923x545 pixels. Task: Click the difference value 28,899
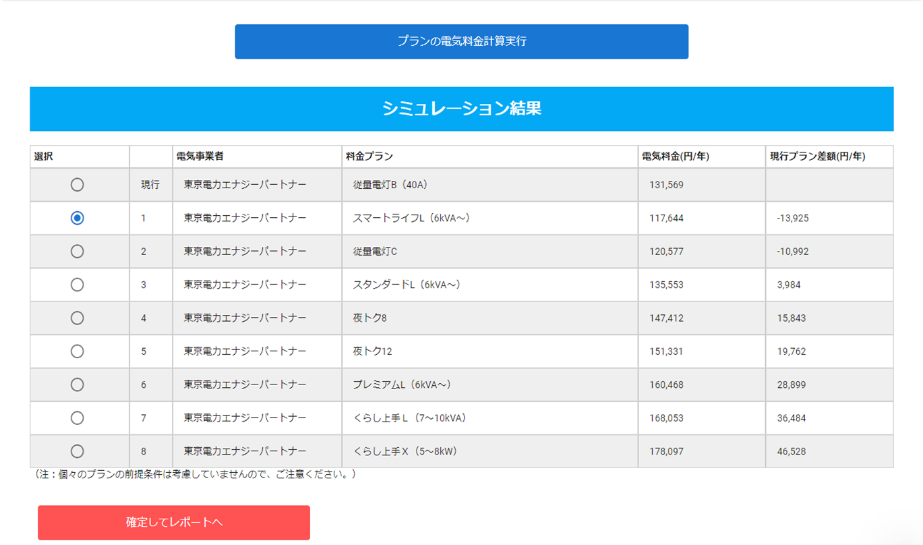click(792, 385)
